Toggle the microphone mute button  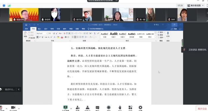coord(1,107)
